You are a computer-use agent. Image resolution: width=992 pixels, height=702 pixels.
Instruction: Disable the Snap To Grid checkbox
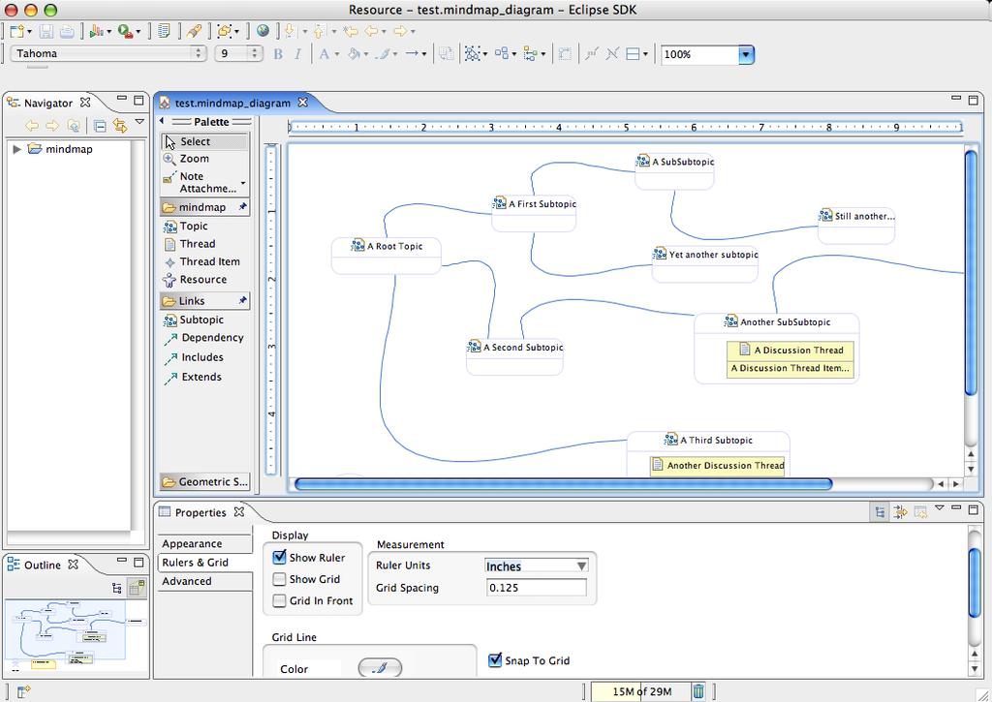click(495, 660)
